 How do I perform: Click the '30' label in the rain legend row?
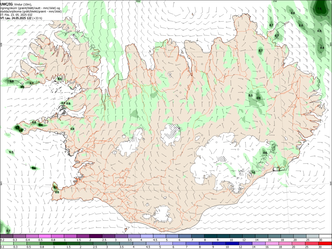coord(321,247)
